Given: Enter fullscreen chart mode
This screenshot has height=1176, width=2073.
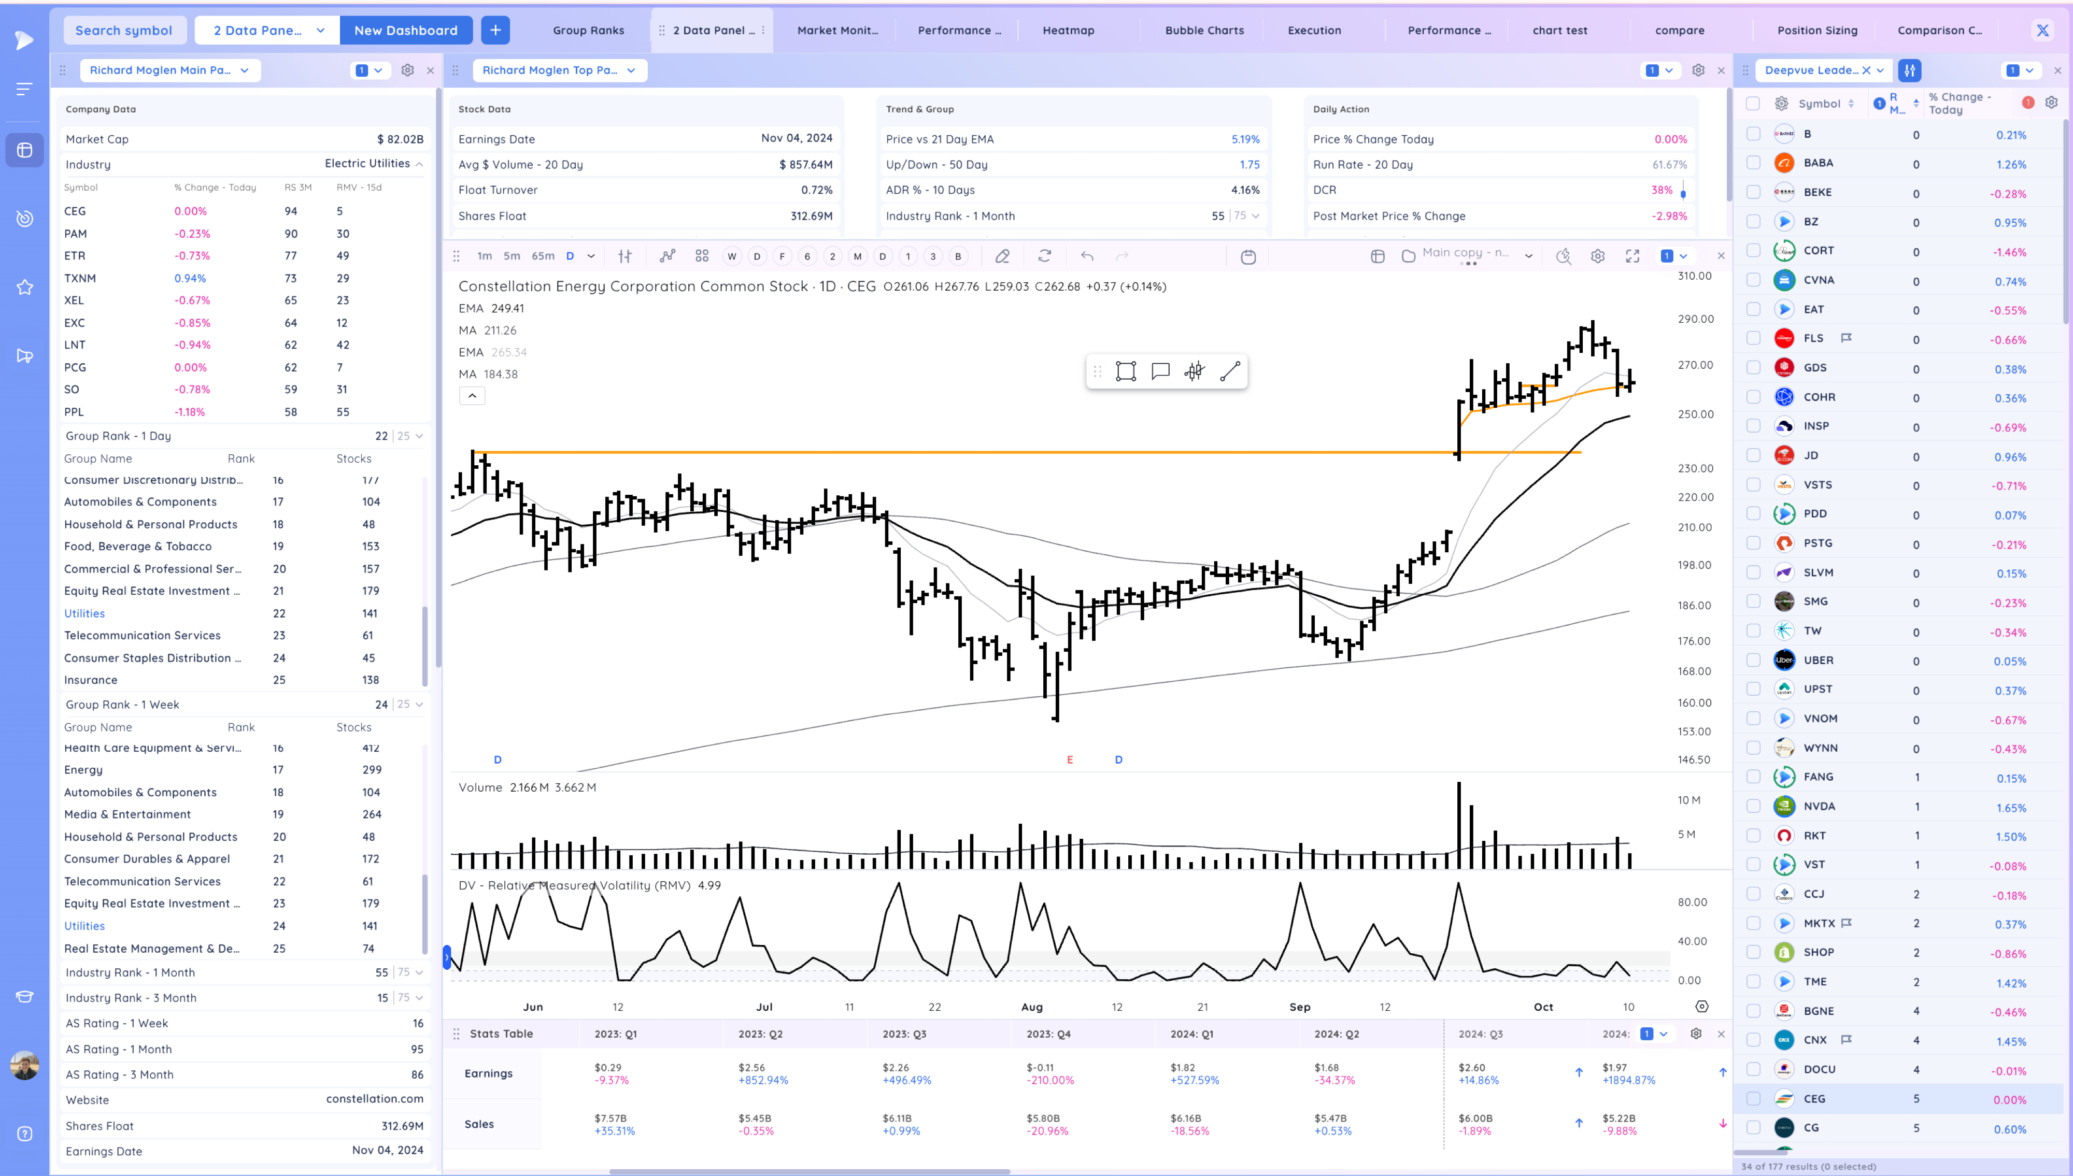Looking at the screenshot, I should pos(1632,256).
